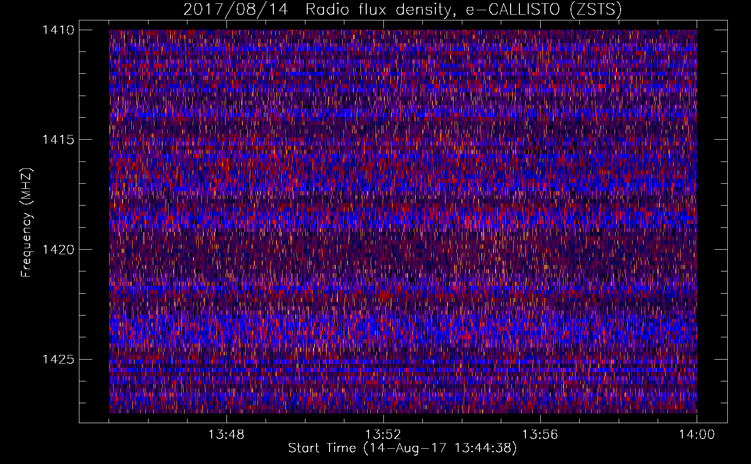This screenshot has width=751, height=464.
Task: Click the 1415 frequency tick label
Action: 58,140
